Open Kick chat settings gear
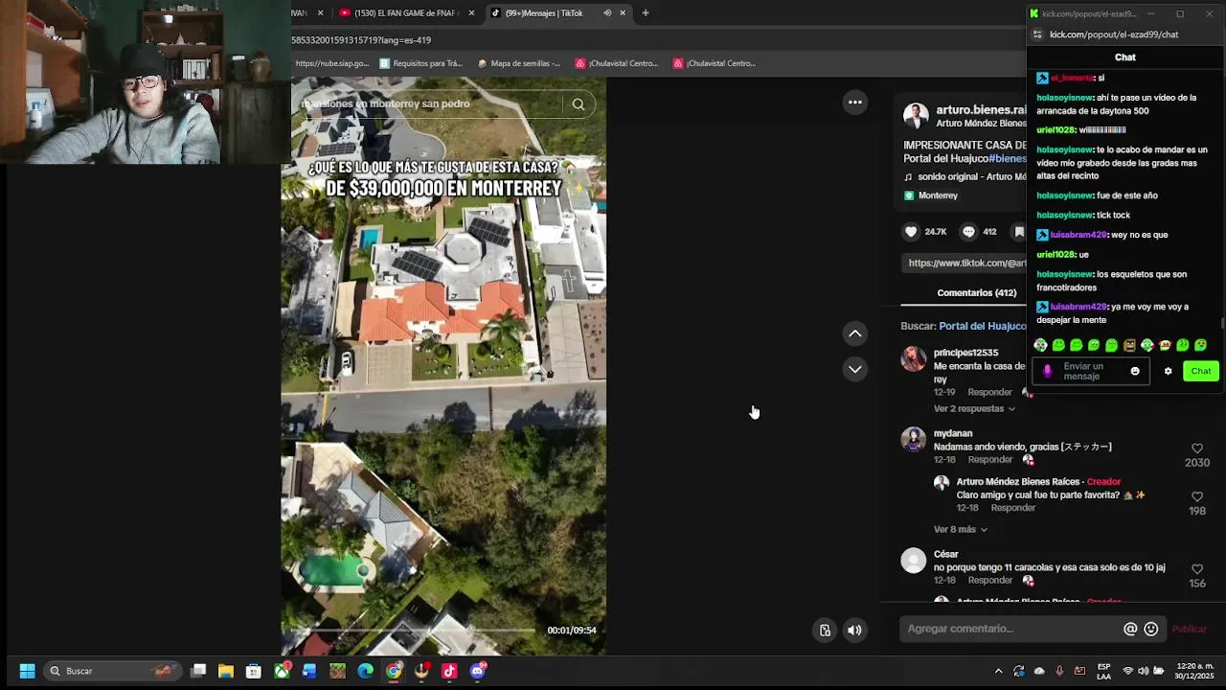This screenshot has height=690, width=1226. tap(1168, 371)
